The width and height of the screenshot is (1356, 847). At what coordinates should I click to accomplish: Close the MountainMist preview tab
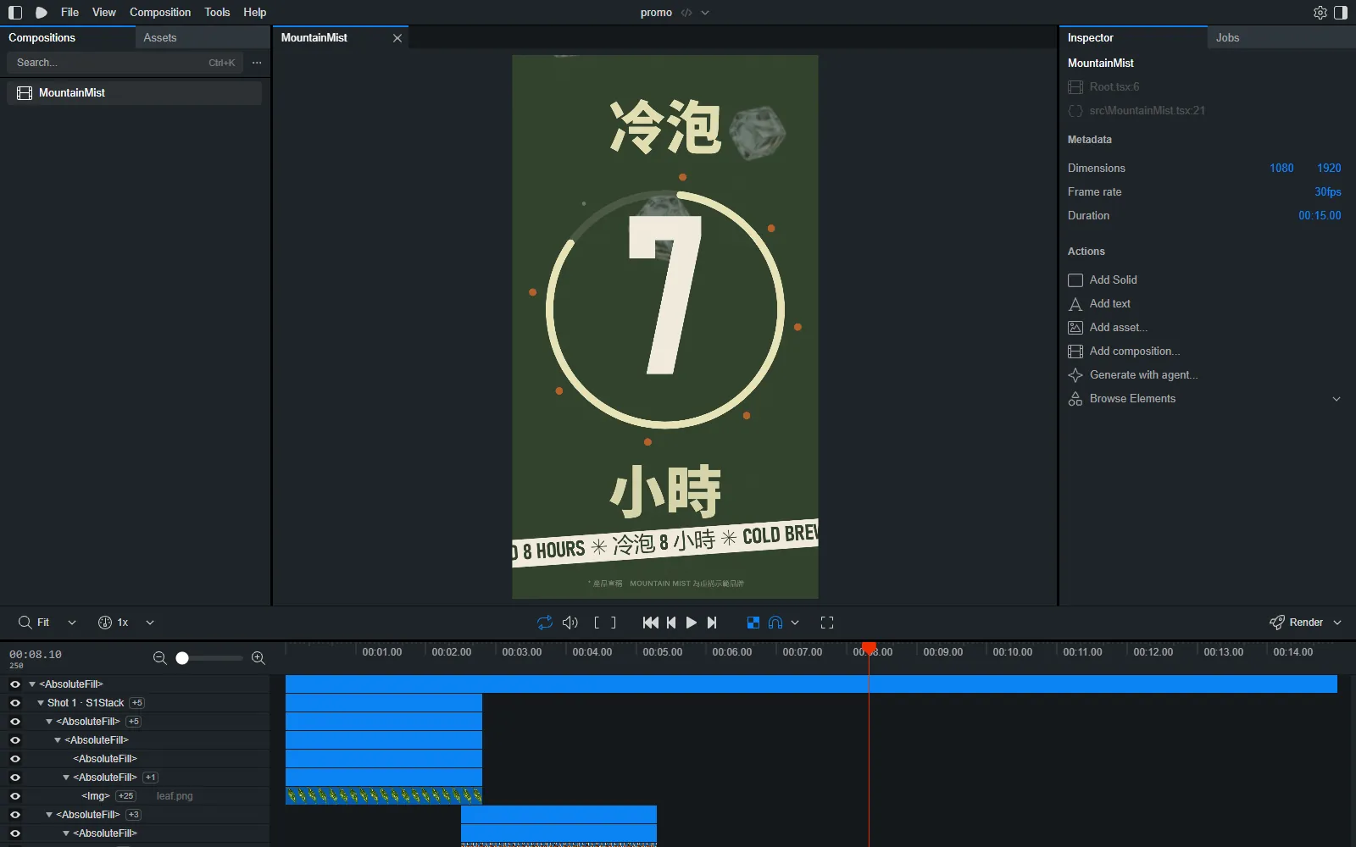tap(397, 38)
